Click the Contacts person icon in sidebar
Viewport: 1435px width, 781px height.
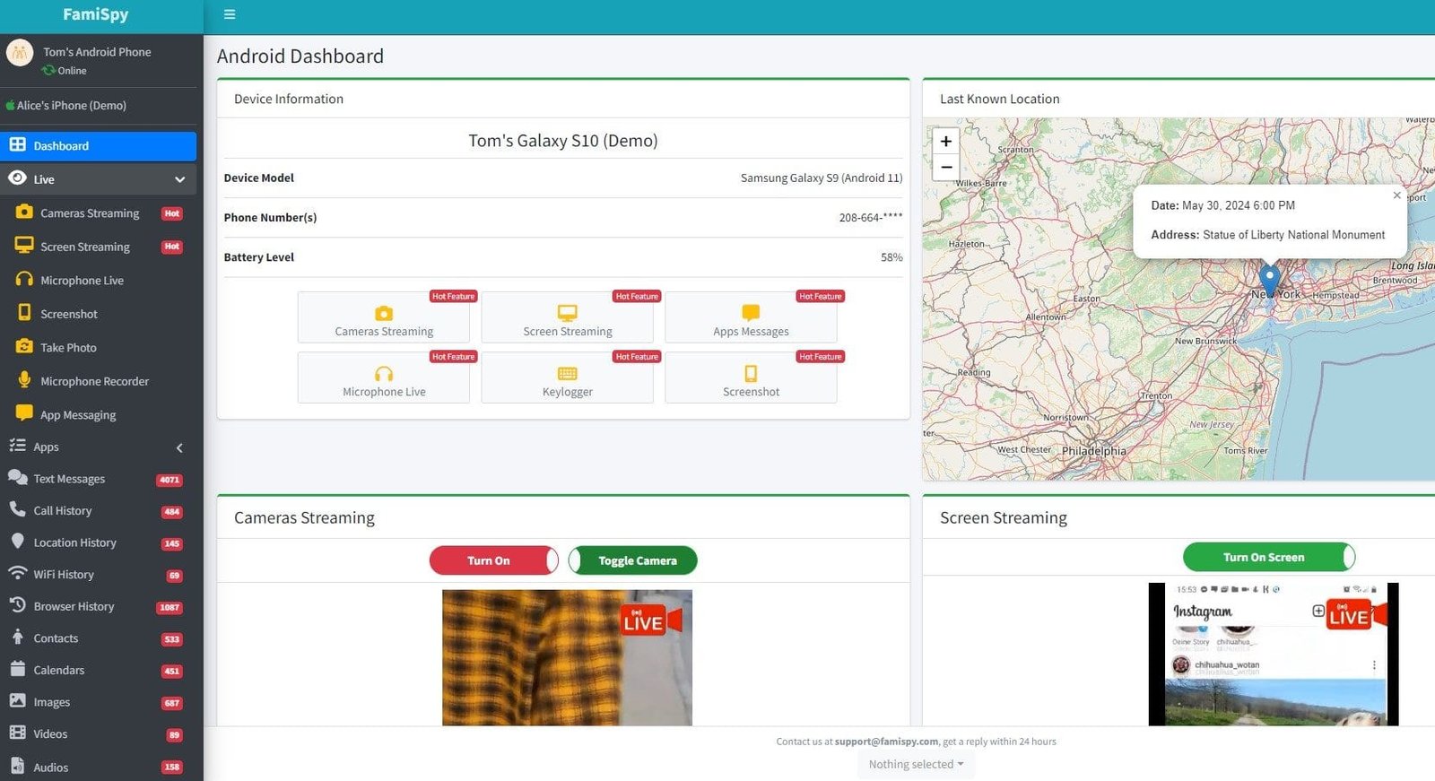pyautogui.click(x=17, y=637)
